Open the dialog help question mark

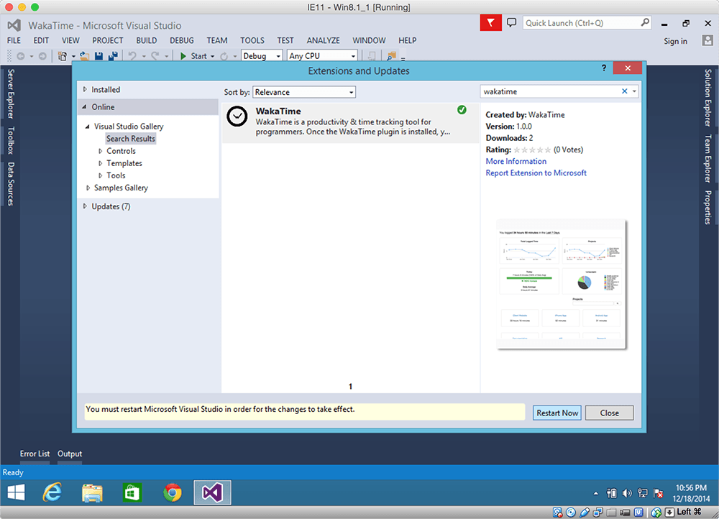tap(603, 68)
